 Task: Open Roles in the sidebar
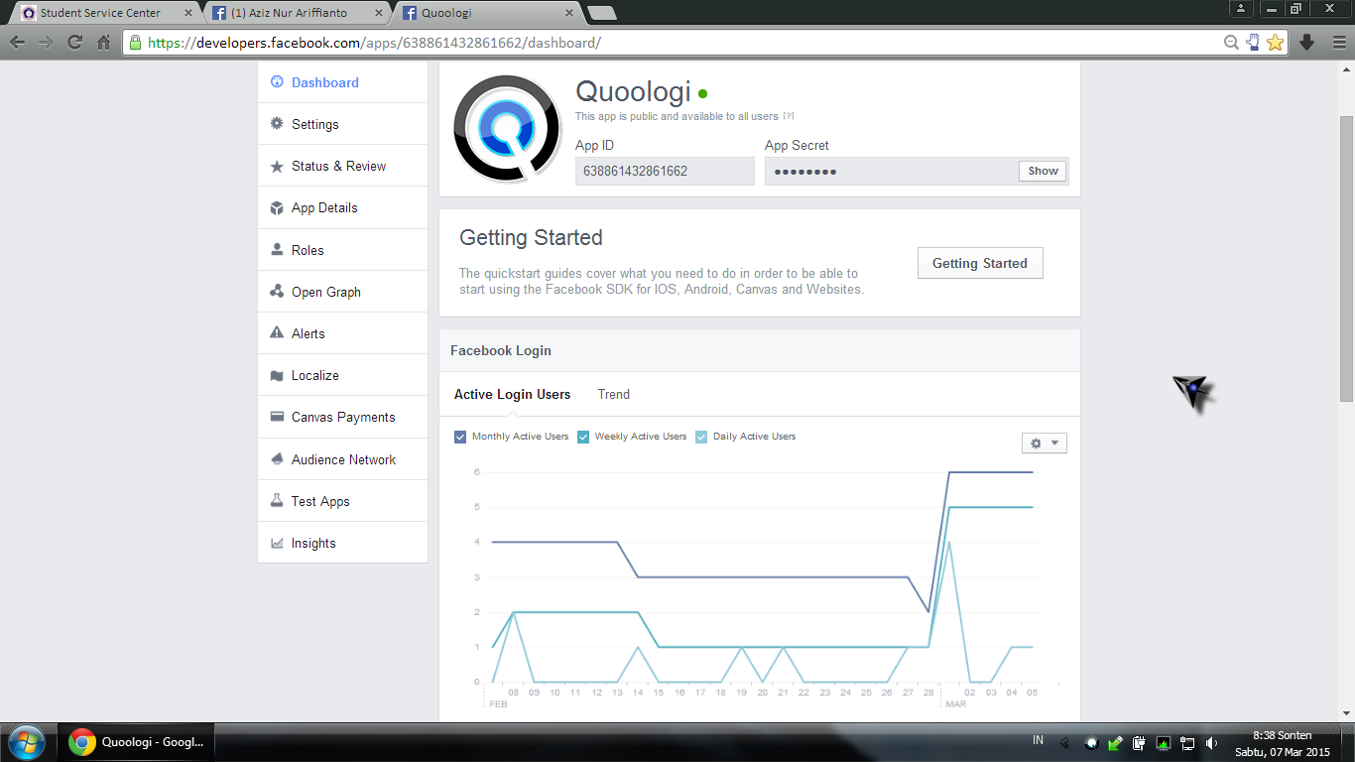pyautogui.click(x=342, y=250)
